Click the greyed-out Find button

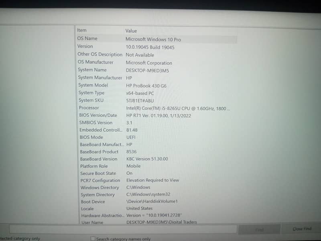coord(259,229)
